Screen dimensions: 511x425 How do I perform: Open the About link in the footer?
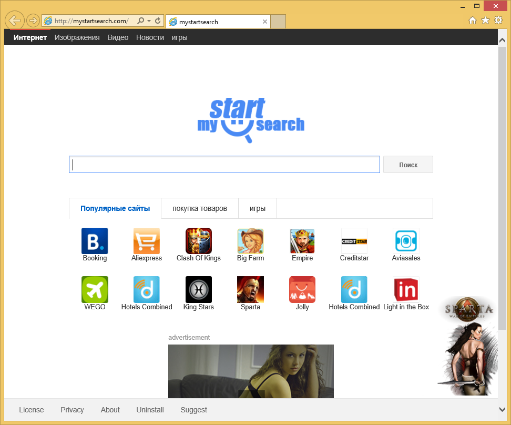110,410
